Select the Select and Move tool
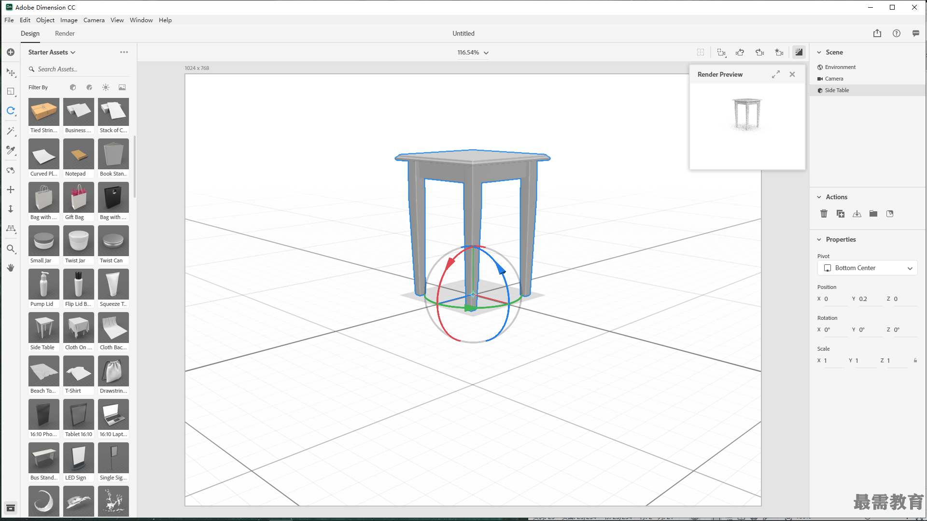 tap(11, 72)
